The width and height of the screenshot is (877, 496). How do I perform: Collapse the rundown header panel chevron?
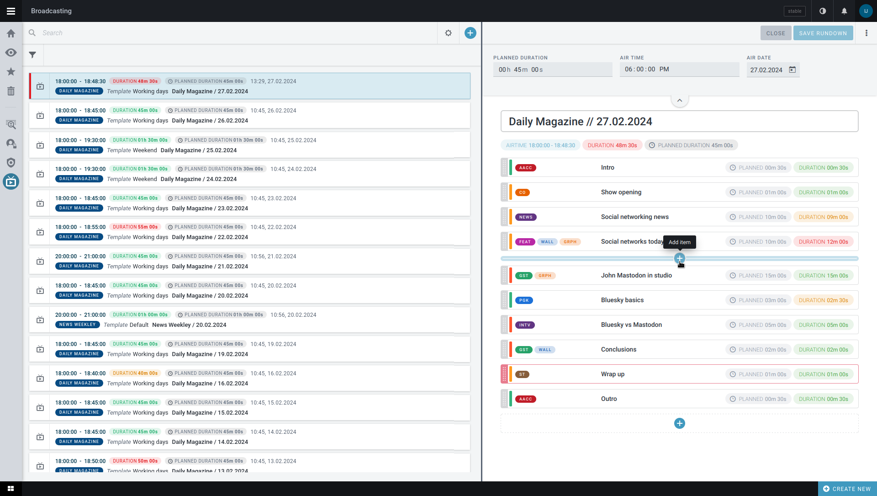click(680, 101)
